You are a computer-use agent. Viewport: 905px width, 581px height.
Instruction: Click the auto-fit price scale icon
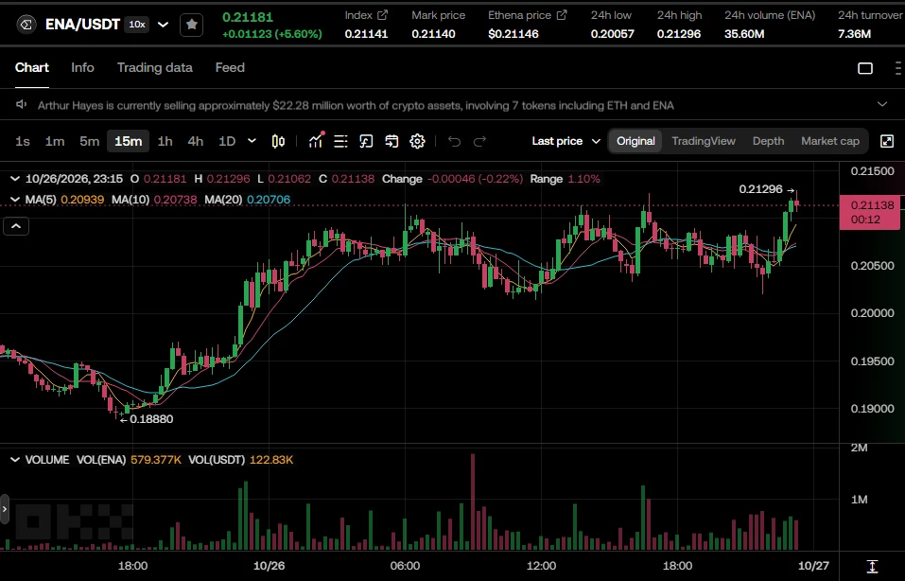[872, 566]
